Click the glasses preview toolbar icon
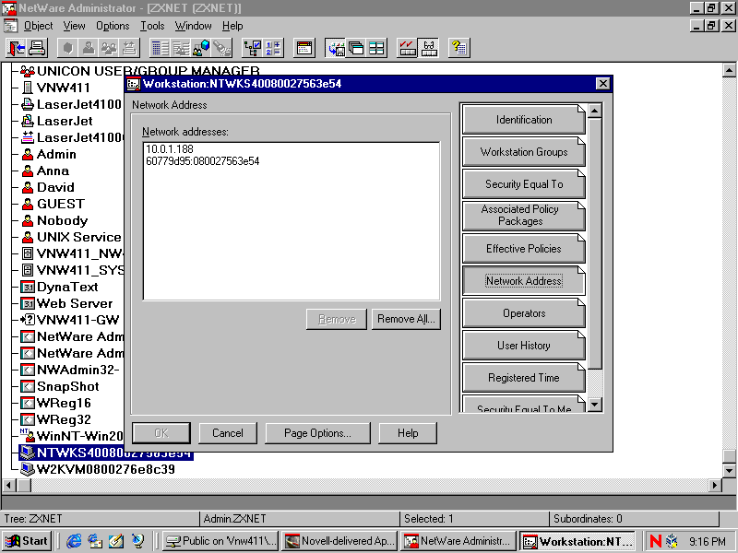 tap(428, 48)
